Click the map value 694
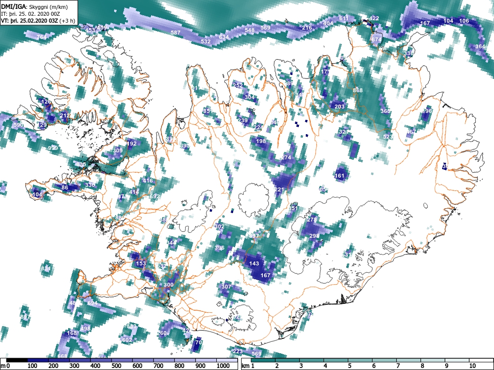 [x=92, y=303]
